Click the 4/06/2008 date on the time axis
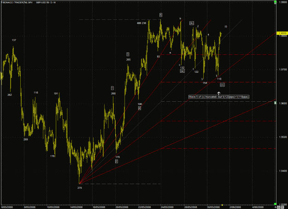 tap(259, 207)
